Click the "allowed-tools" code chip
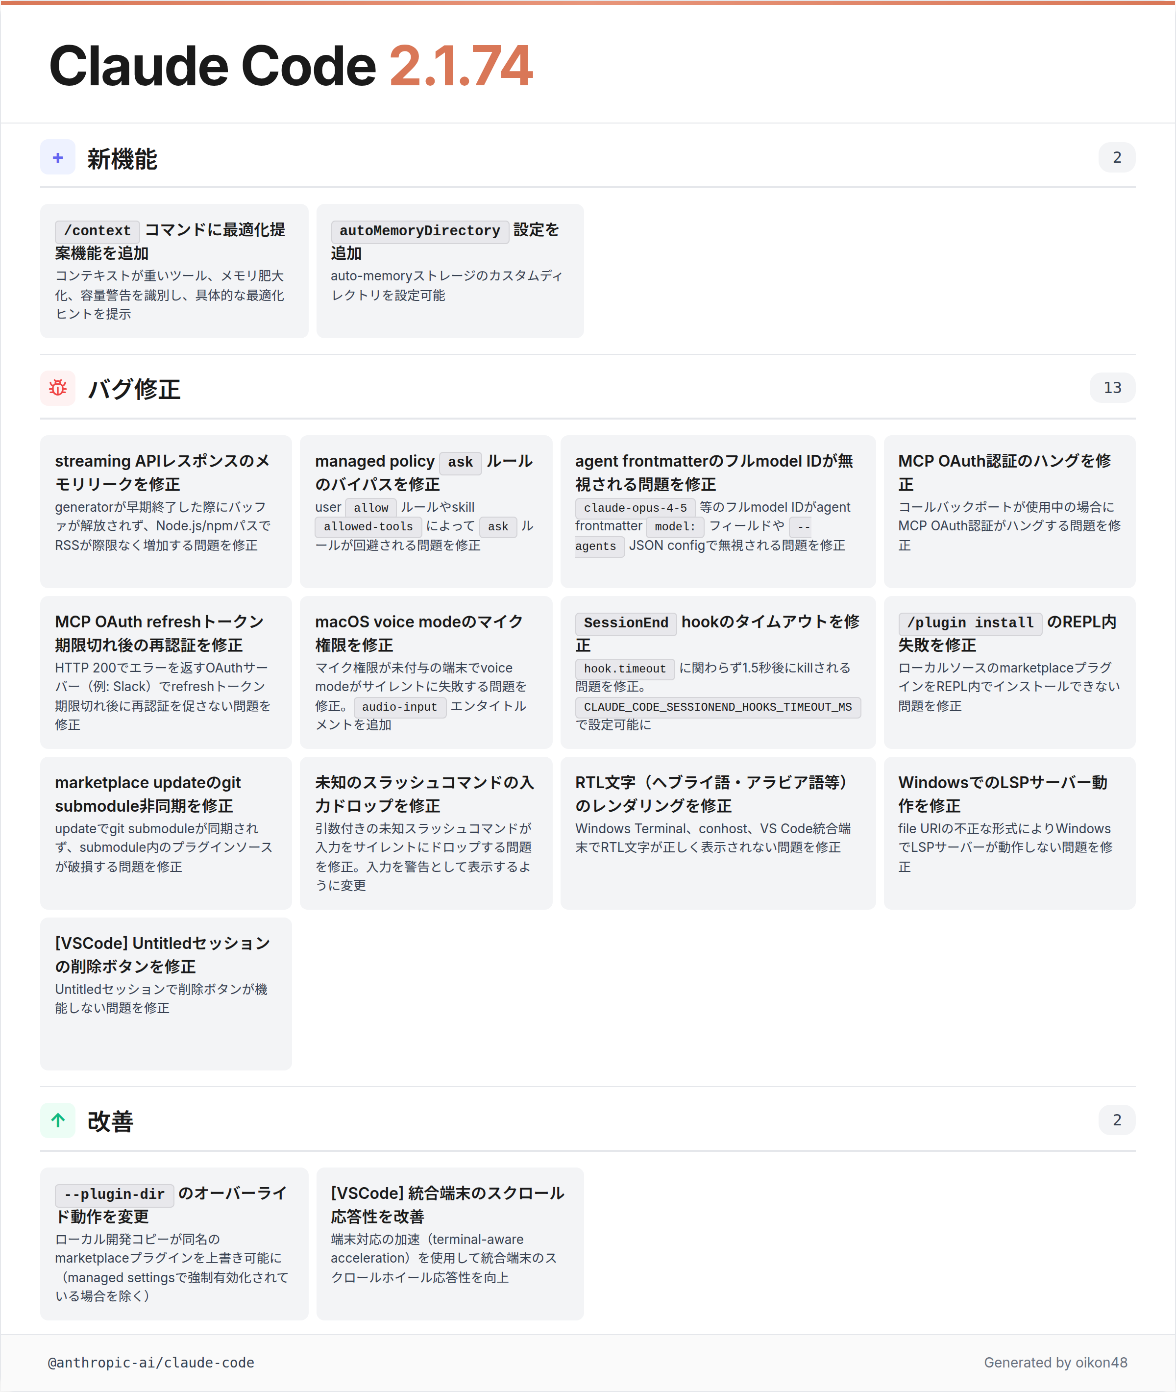The image size is (1176, 1392). click(368, 527)
